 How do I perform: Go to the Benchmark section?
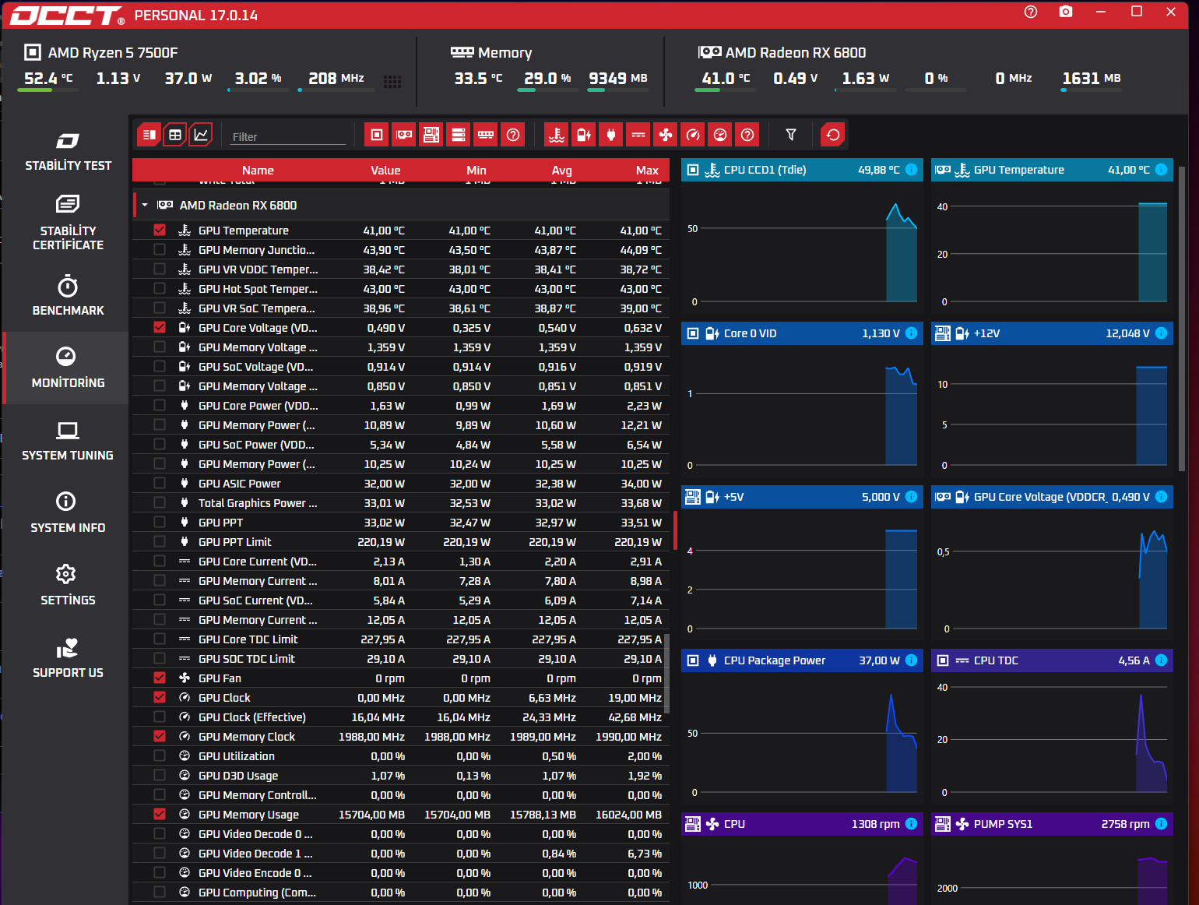68,296
